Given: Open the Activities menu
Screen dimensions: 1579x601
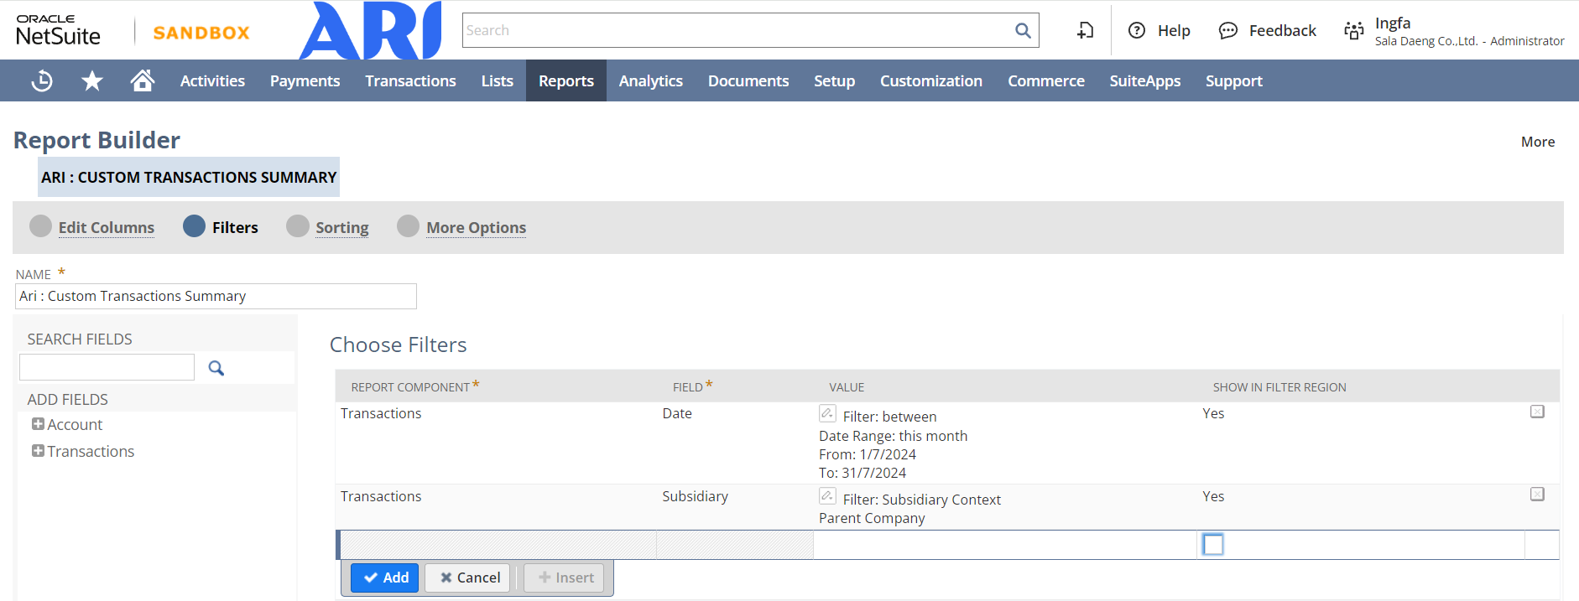Looking at the screenshot, I should click(212, 81).
